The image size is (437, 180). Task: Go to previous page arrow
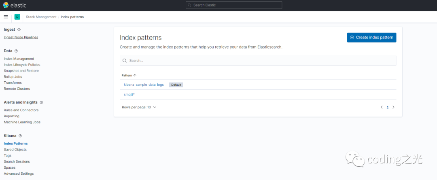coord(381,107)
